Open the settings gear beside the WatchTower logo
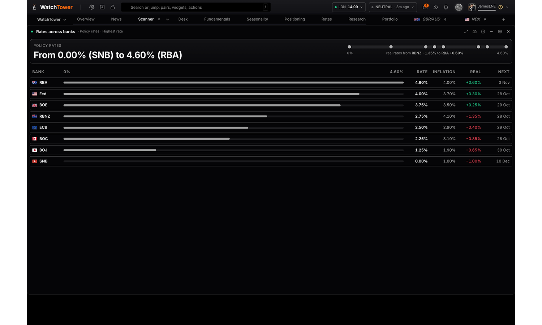 tap(92, 7)
